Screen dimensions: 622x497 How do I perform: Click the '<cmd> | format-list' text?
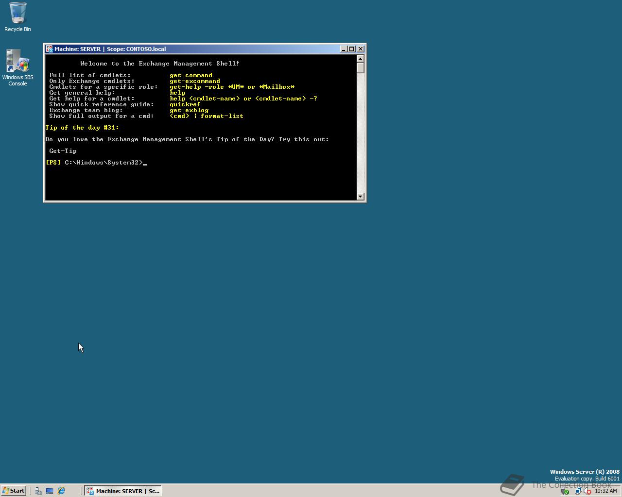[207, 116]
